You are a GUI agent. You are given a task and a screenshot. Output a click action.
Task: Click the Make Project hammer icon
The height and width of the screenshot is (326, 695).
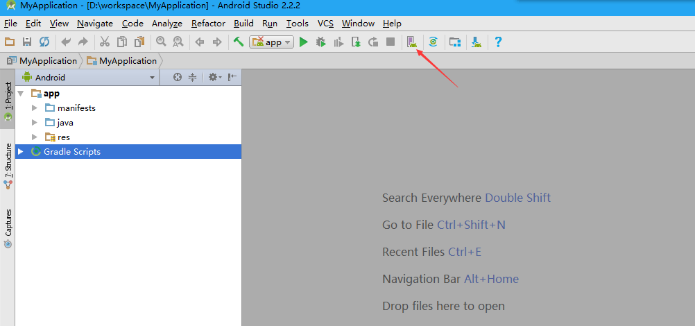[x=239, y=42]
